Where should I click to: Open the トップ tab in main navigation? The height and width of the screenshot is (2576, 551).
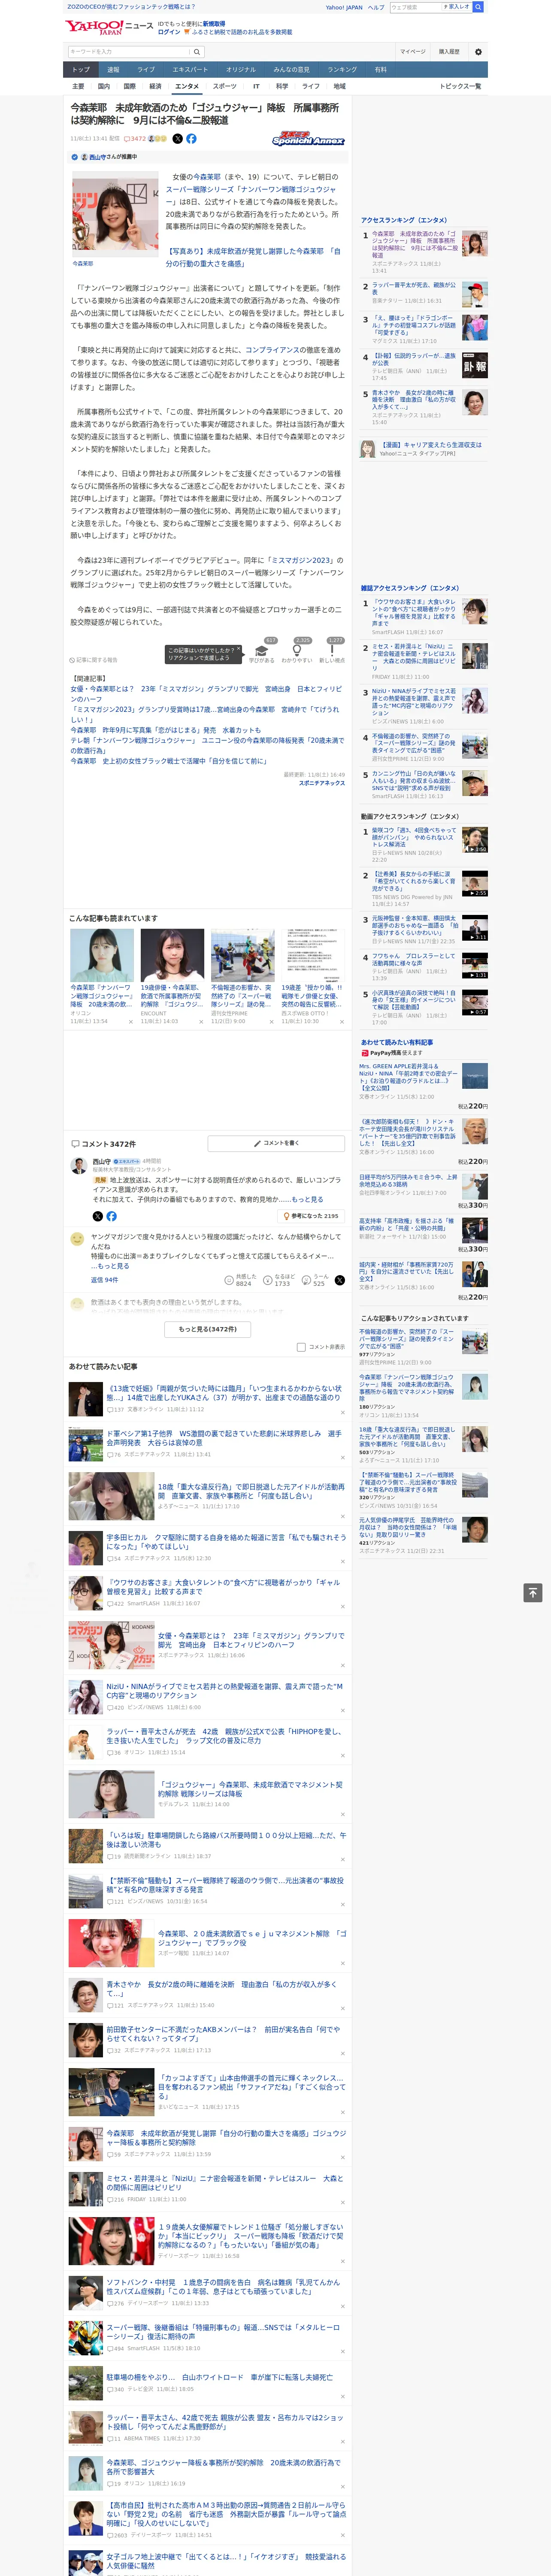coord(81,70)
